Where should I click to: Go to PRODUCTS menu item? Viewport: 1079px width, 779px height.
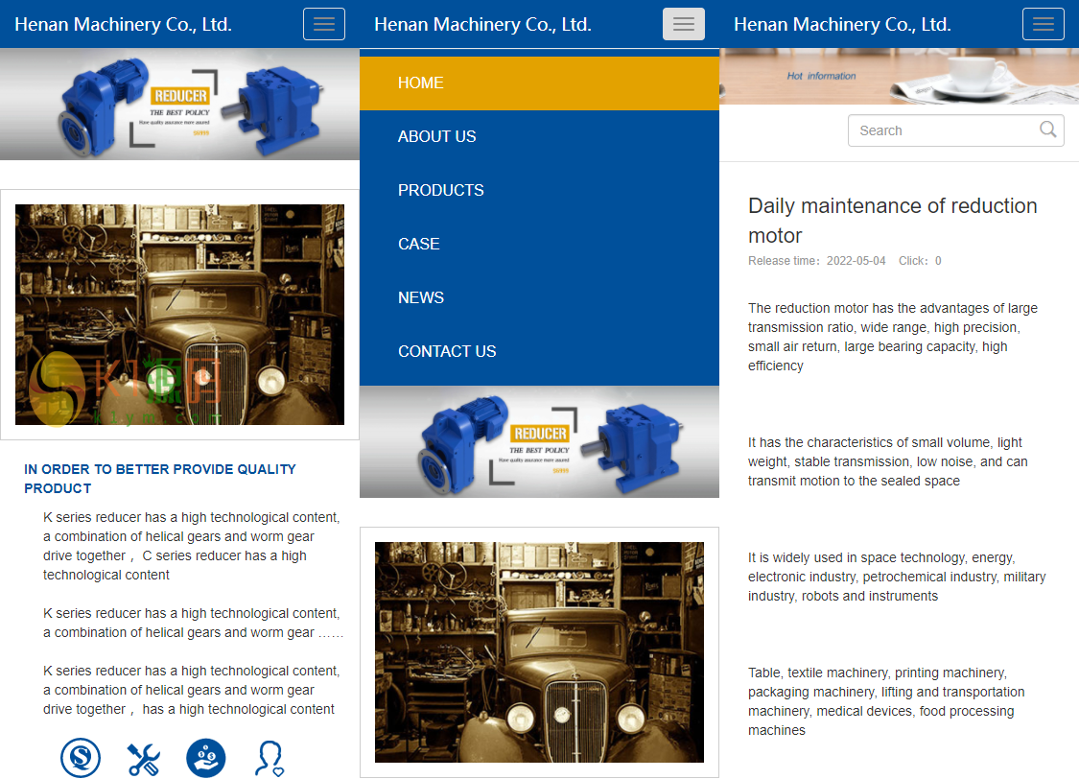pos(539,191)
